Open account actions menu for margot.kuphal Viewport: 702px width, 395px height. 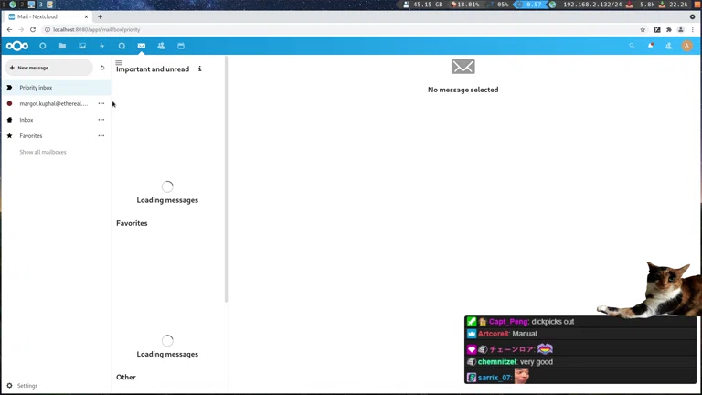pyautogui.click(x=101, y=103)
